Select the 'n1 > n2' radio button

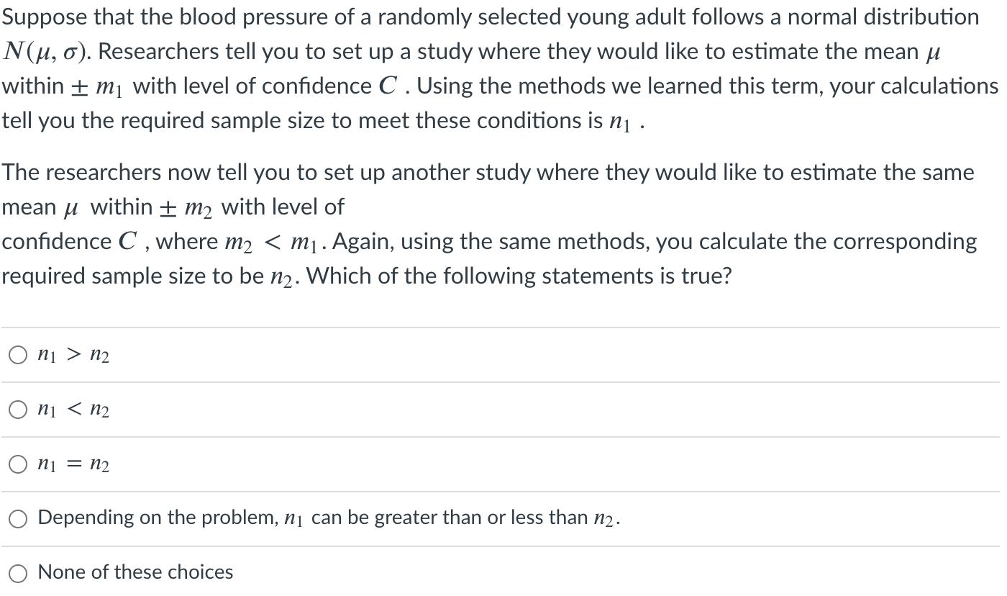coord(18,354)
